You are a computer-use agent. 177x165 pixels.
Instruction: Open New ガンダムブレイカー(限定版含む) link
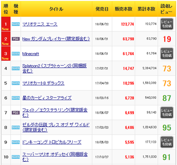(x=56, y=39)
